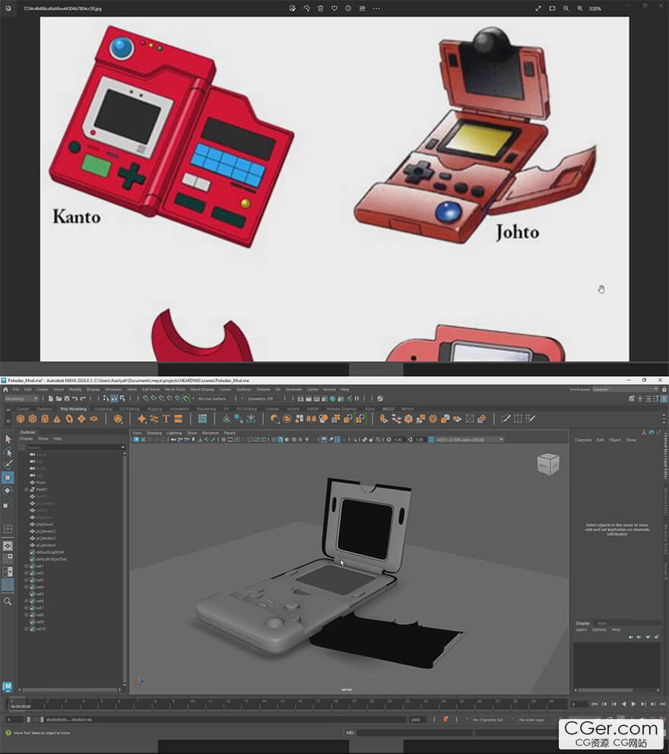Click the Outliner panel title

point(27,432)
